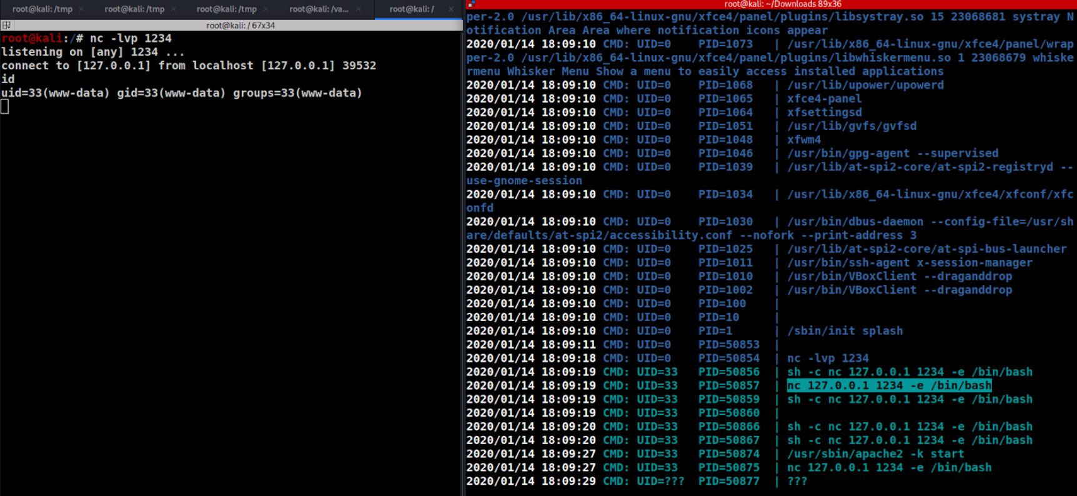Close the active root@kali: / tab
This screenshot has height=496, width=1077.
point(451,9)
